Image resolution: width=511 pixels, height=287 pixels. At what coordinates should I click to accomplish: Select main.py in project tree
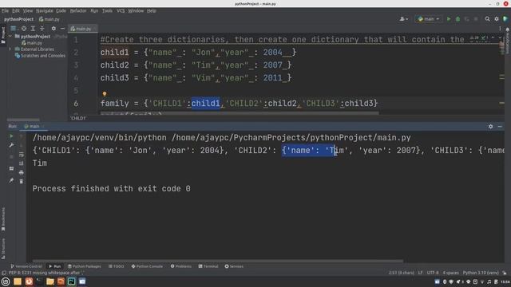32,43
